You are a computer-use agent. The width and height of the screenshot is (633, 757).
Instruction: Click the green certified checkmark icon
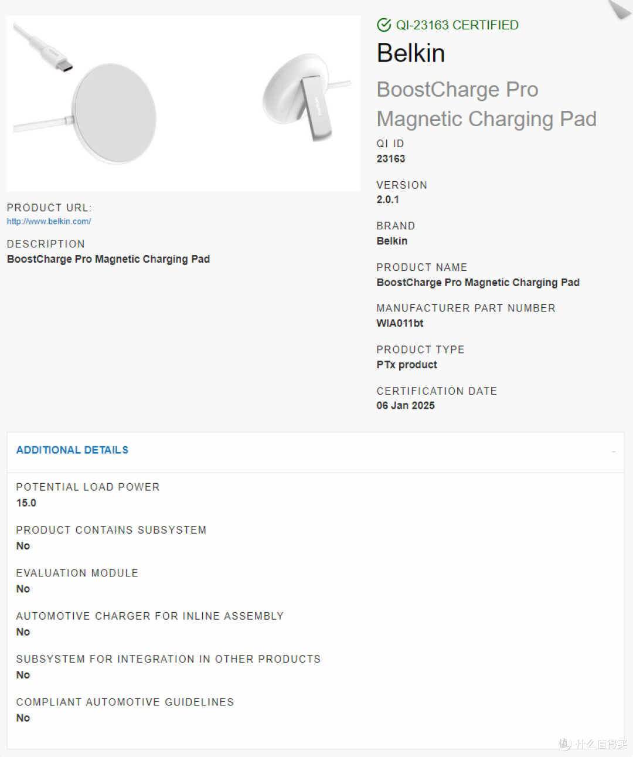(384, 25)
